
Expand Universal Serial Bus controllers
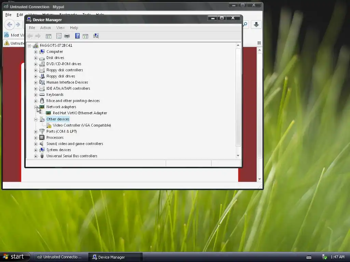click(x=36, y=156)
